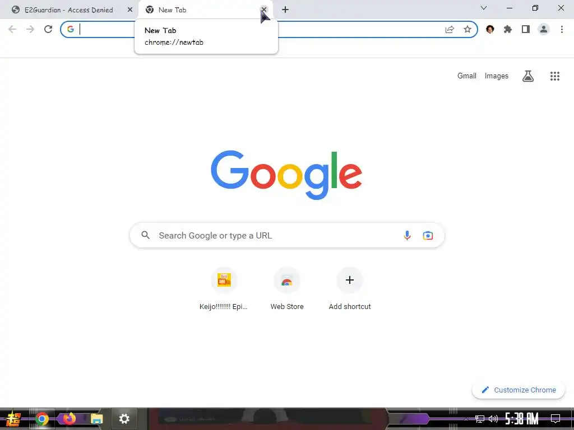The height and width of the screenshot is (430, 574).
Task: Open the Extensions puzzle piece menu
Action: pos(508,29)
